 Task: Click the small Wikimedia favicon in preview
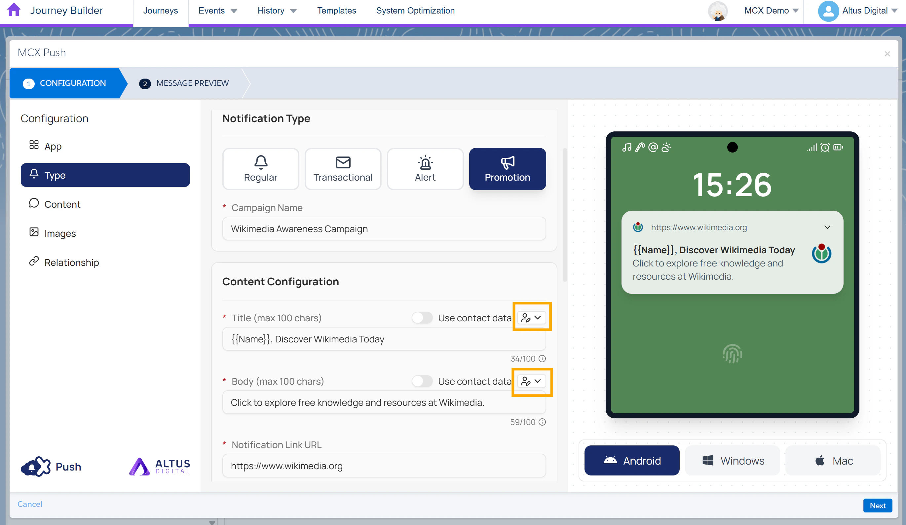[x=638, y=227]
